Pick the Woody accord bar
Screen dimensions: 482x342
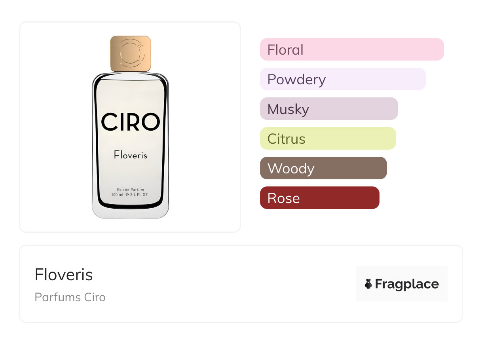pos(323,168)
